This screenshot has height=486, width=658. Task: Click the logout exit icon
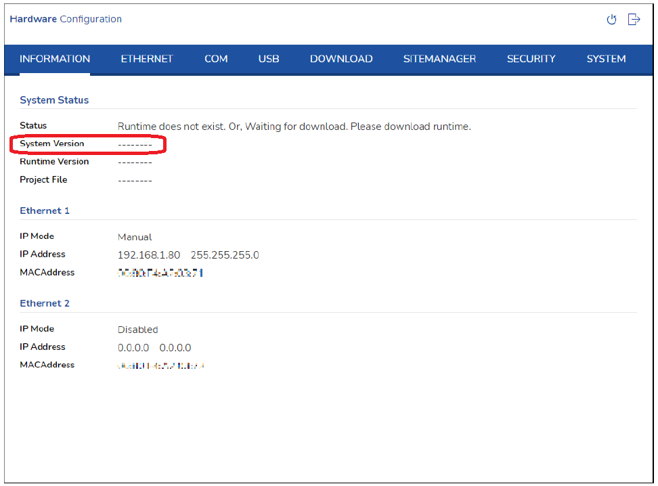[x=634, y=20]
